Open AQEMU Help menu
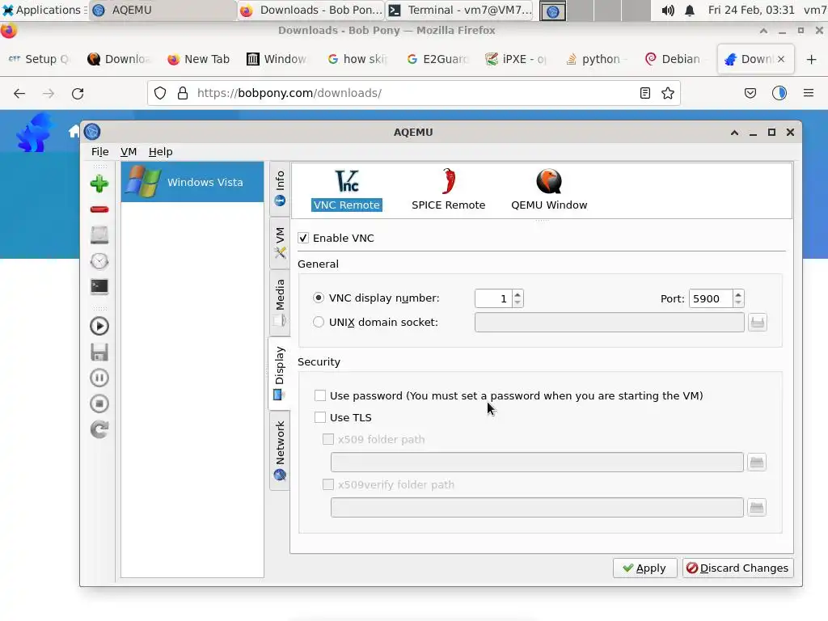Viewport: 828px width, 621px height. [161, 151]
